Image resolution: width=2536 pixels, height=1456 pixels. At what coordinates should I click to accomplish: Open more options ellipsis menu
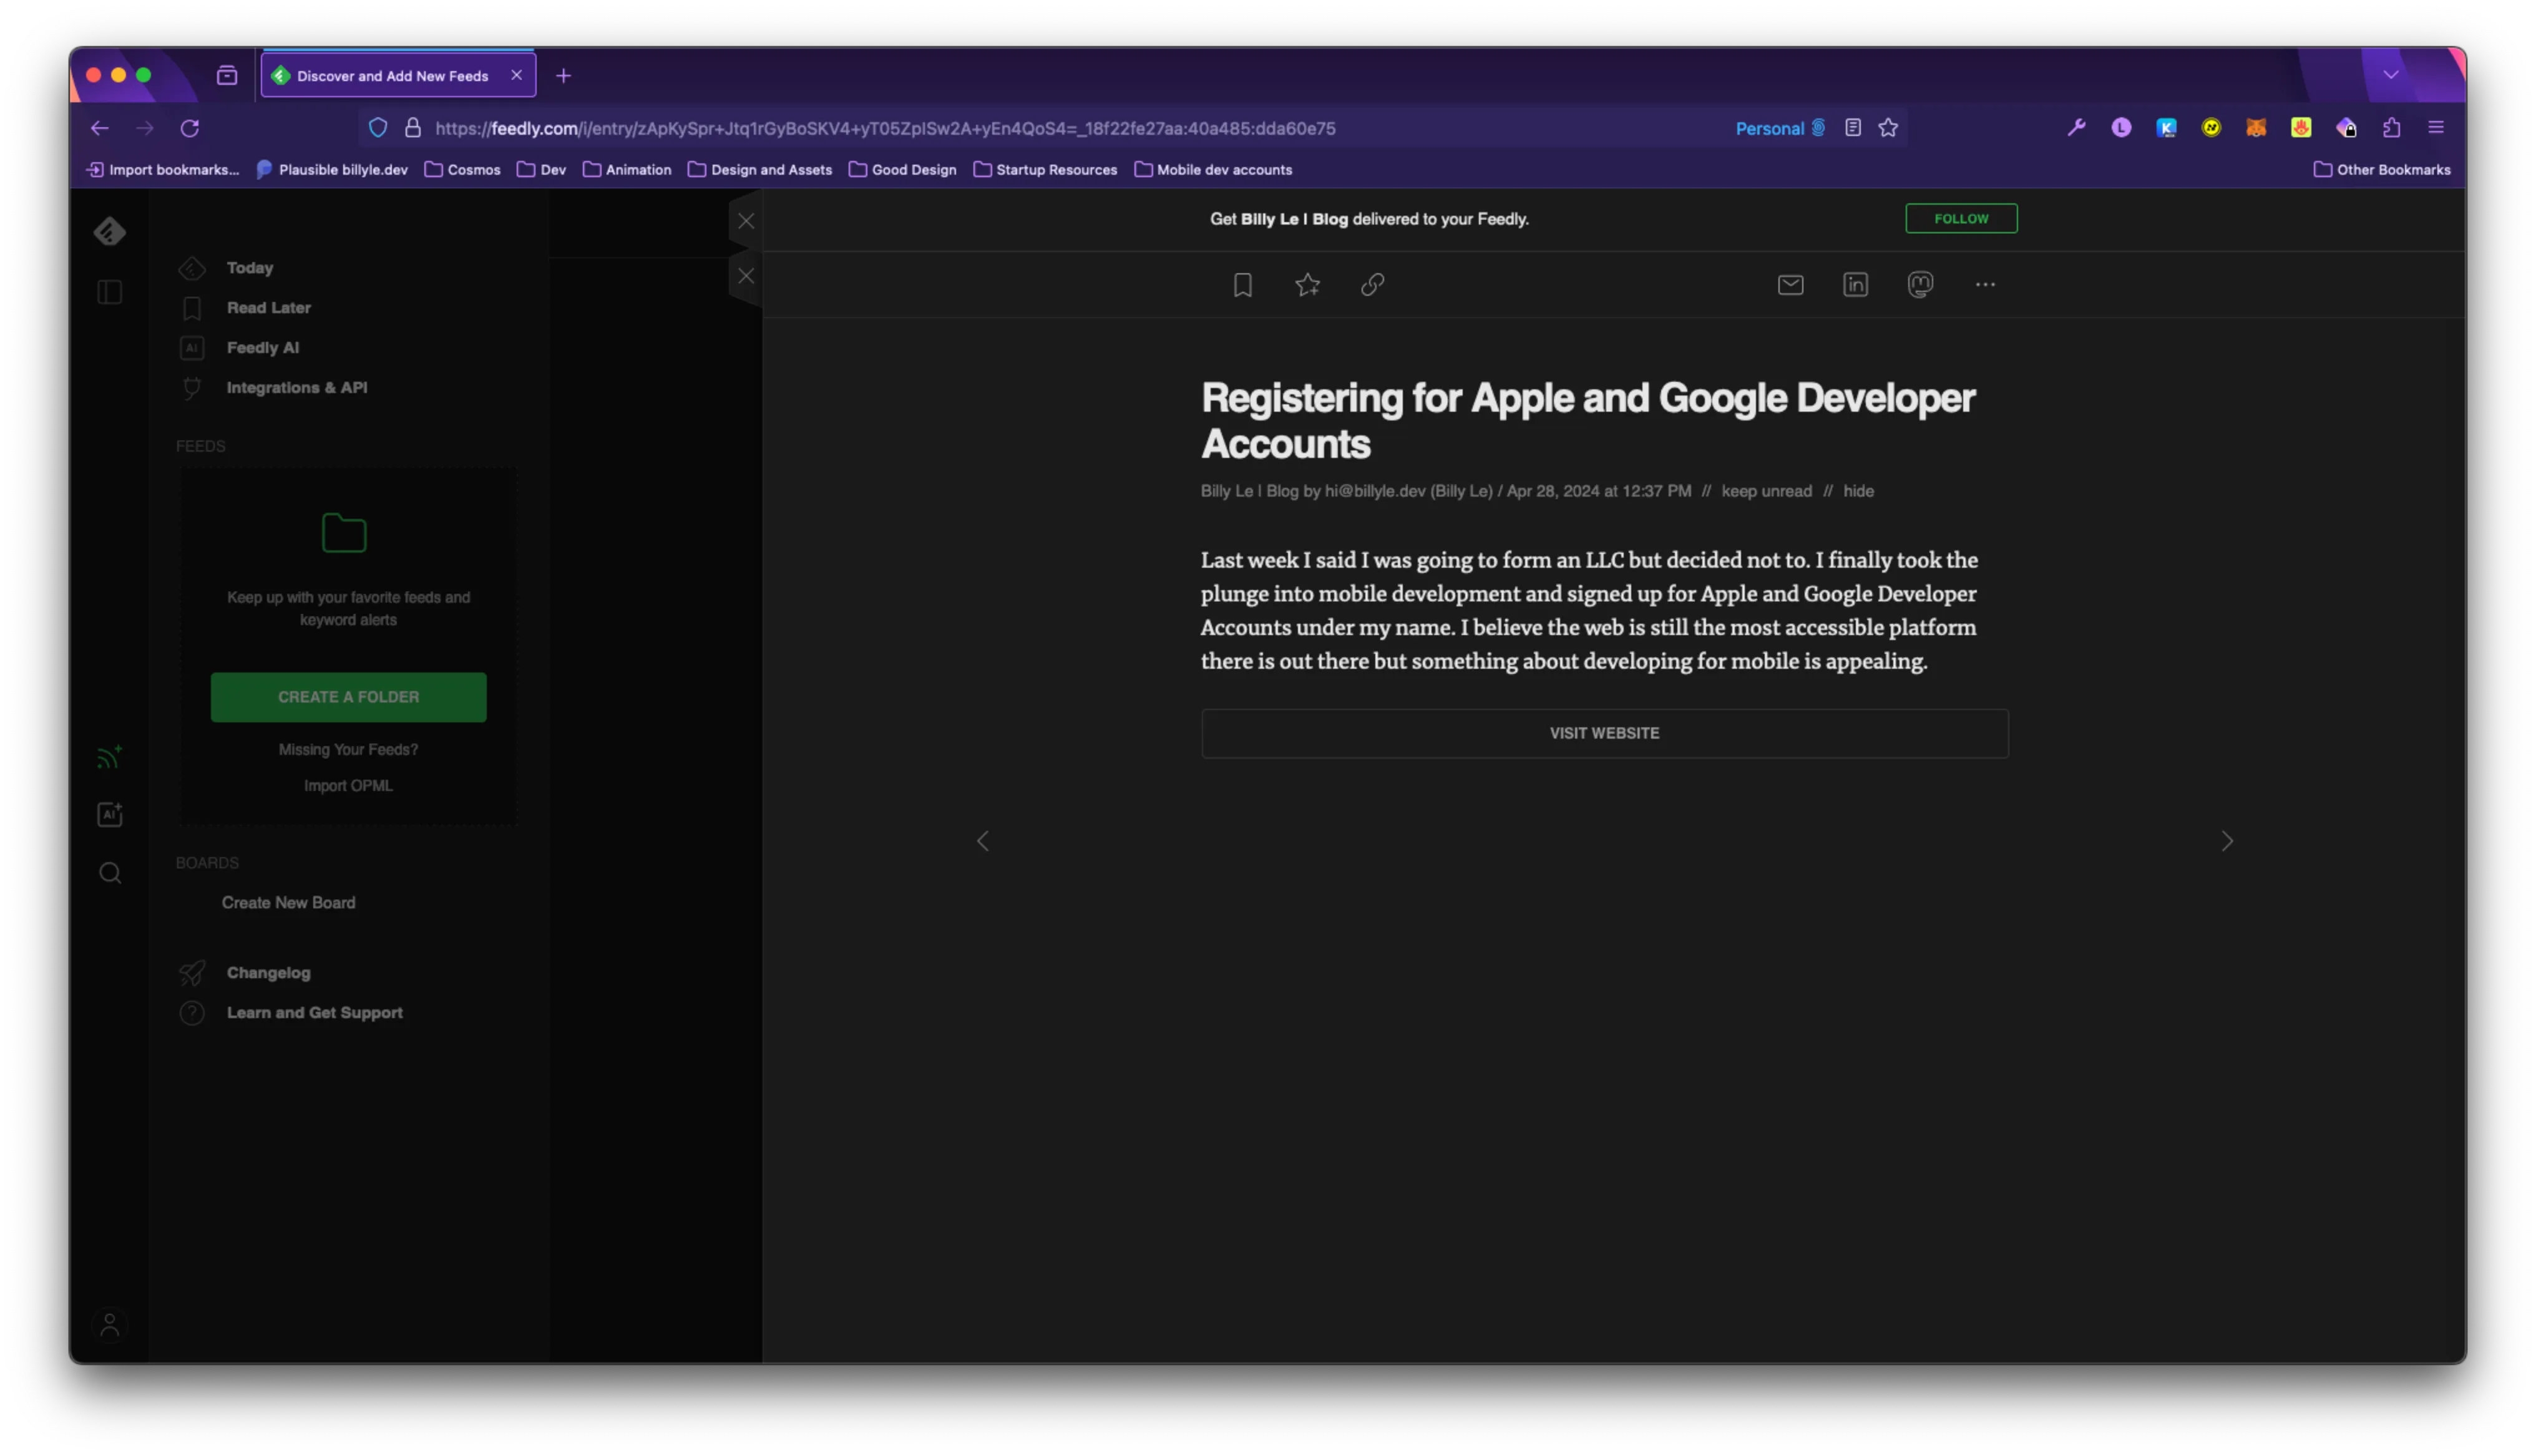(1986, 285)
